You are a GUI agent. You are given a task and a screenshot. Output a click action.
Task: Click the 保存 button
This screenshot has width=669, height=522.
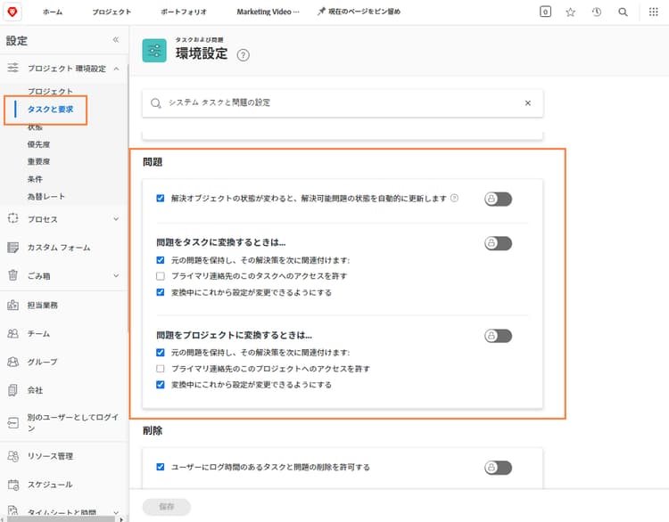tap(167, 507)
